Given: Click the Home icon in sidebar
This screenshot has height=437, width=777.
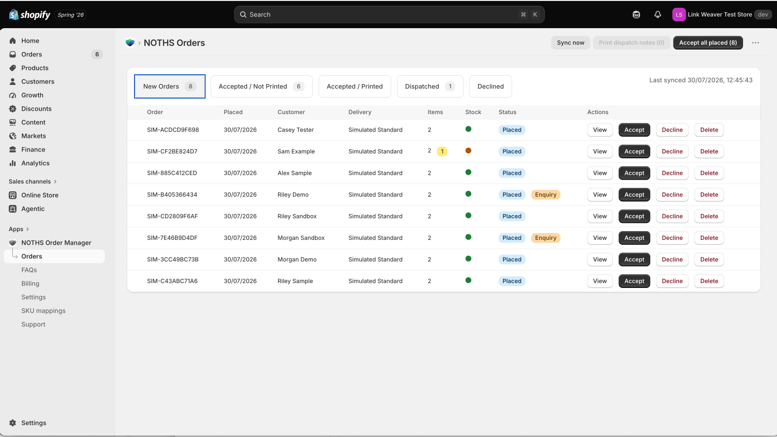Looking at the screenshot, I should (13, 41).
